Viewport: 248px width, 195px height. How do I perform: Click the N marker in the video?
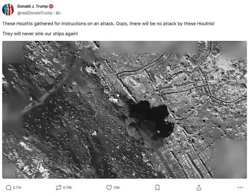point(158,132)
